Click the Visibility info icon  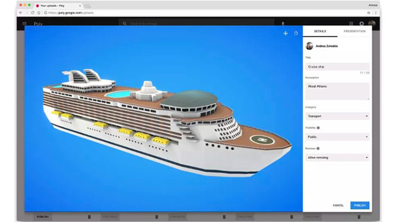[318, 128]
